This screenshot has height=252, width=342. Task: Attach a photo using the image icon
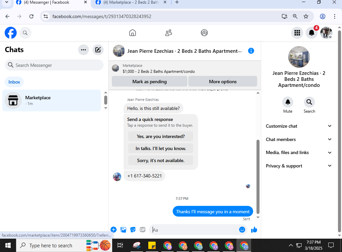coord(124,230)
